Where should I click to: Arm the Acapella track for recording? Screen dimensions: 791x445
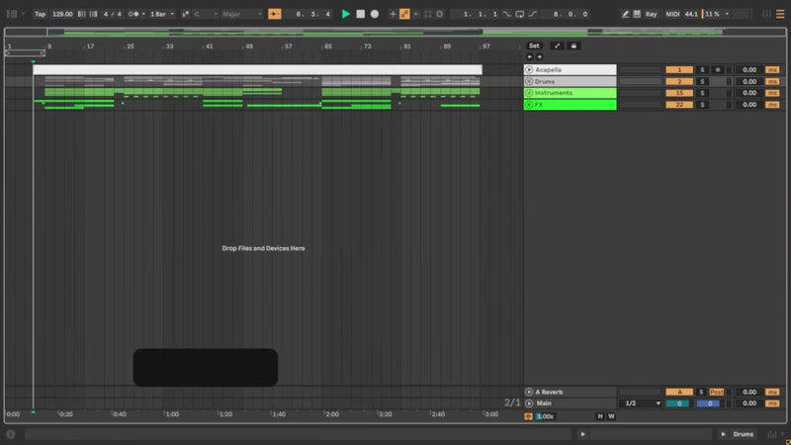[718, 70]
